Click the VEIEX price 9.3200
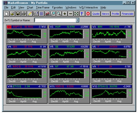Screen dimensions: 139x113 coord(70,86)
